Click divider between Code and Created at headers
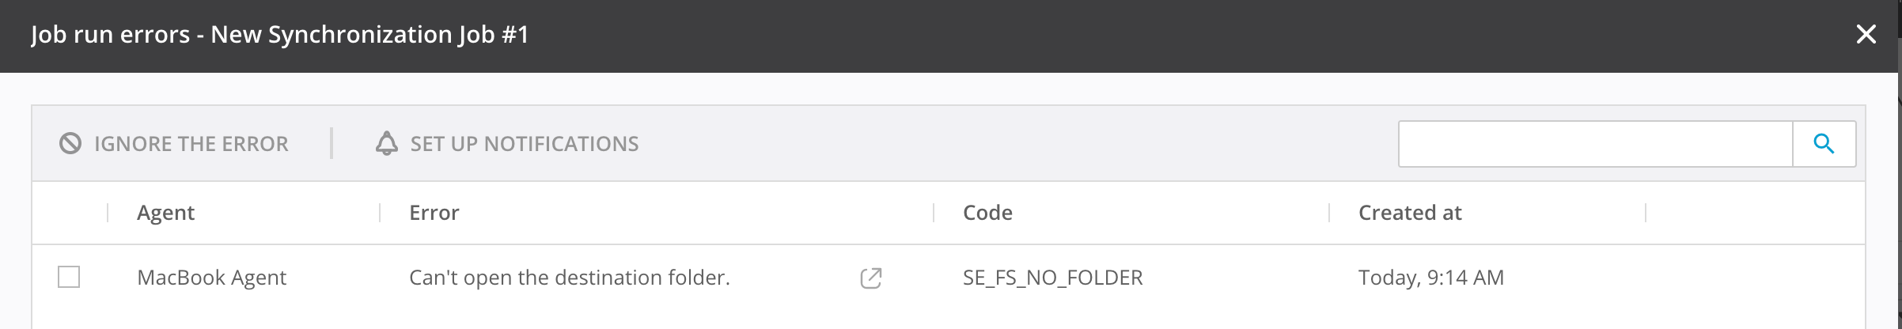Image resolution: width=1902 pixels, height=329 pixels. coord(1330,213)
